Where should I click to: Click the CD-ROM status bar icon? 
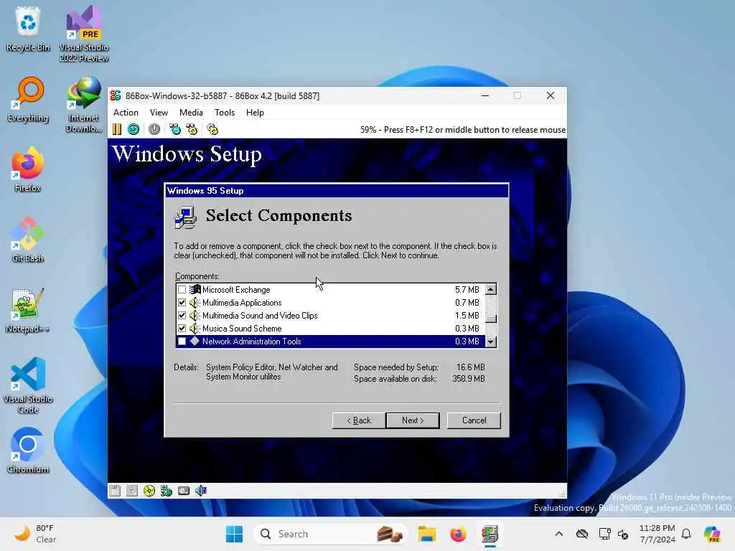[x=149, y=491]
